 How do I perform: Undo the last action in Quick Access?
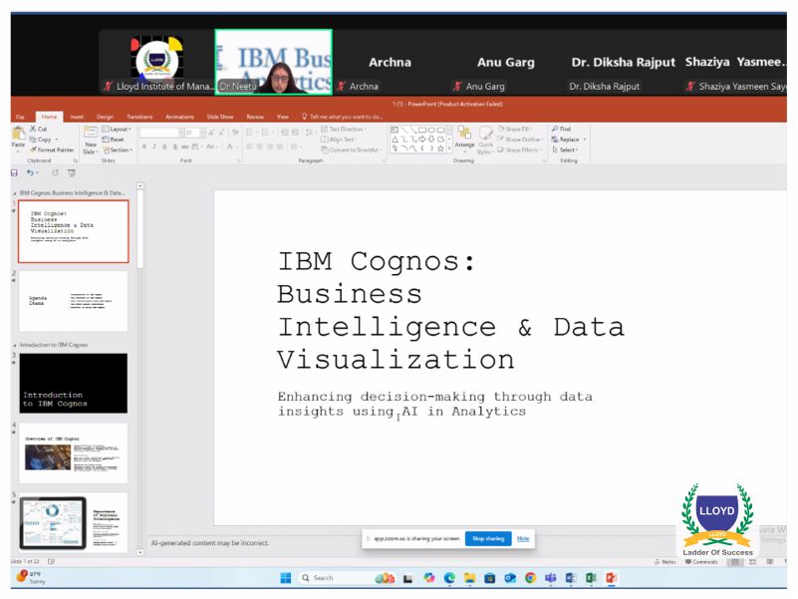(x=30, y=173)
